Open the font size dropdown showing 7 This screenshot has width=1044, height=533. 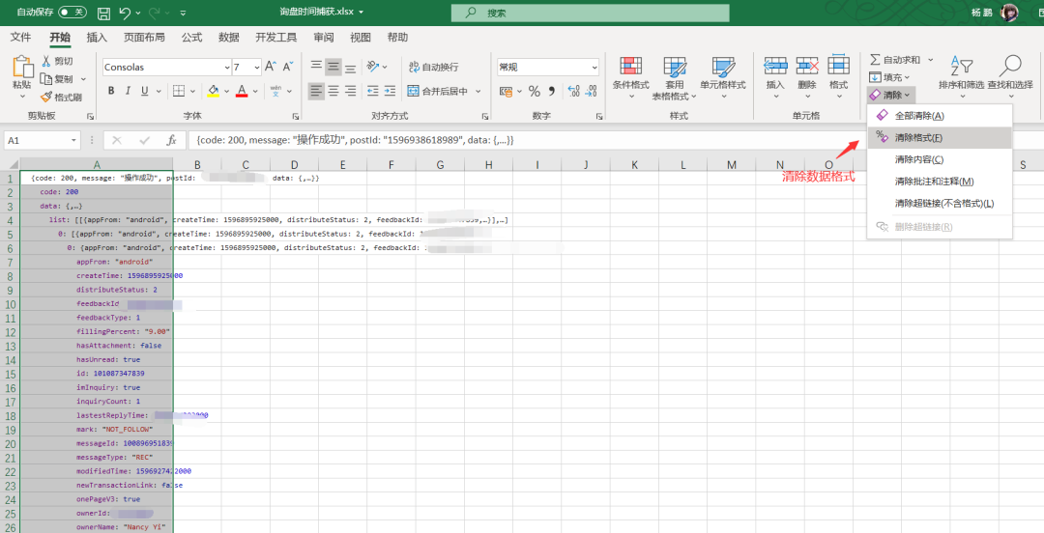[x=256, y=68]
